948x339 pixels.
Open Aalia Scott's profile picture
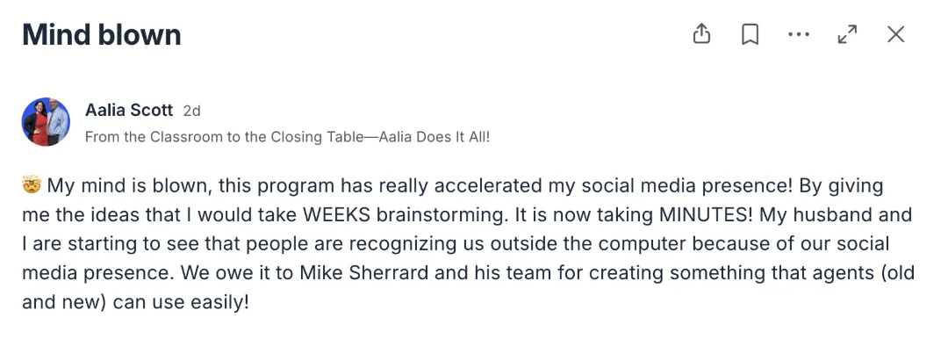(x=46, y=122)
